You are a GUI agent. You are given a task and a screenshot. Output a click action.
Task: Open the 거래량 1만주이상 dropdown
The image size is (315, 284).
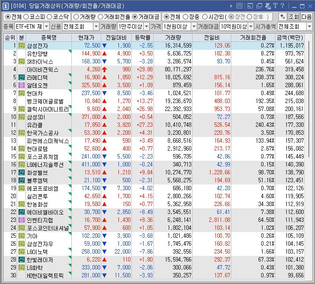tap(147, 26)
